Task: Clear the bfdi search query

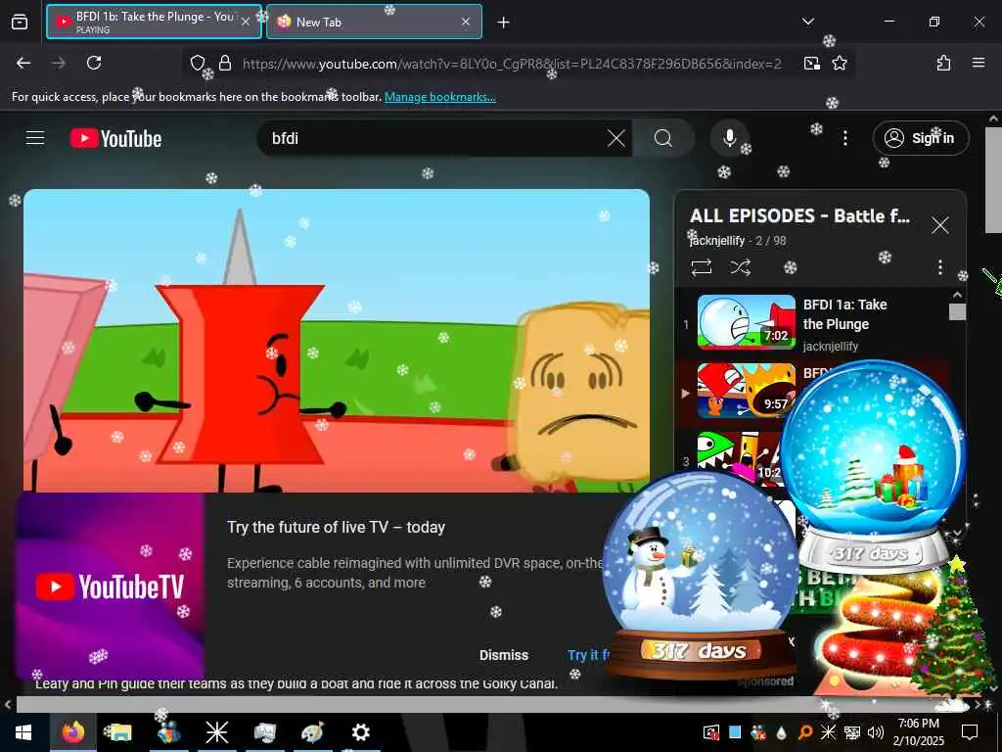Action: tap(616, 138)
